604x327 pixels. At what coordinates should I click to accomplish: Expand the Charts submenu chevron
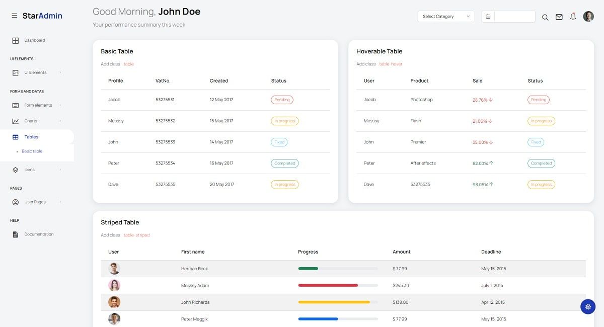point(60,121)
